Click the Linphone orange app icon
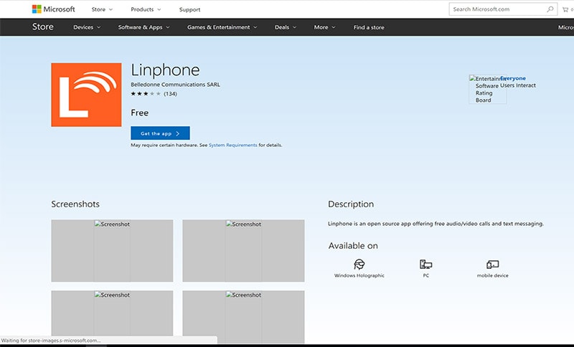 (86, 95)
